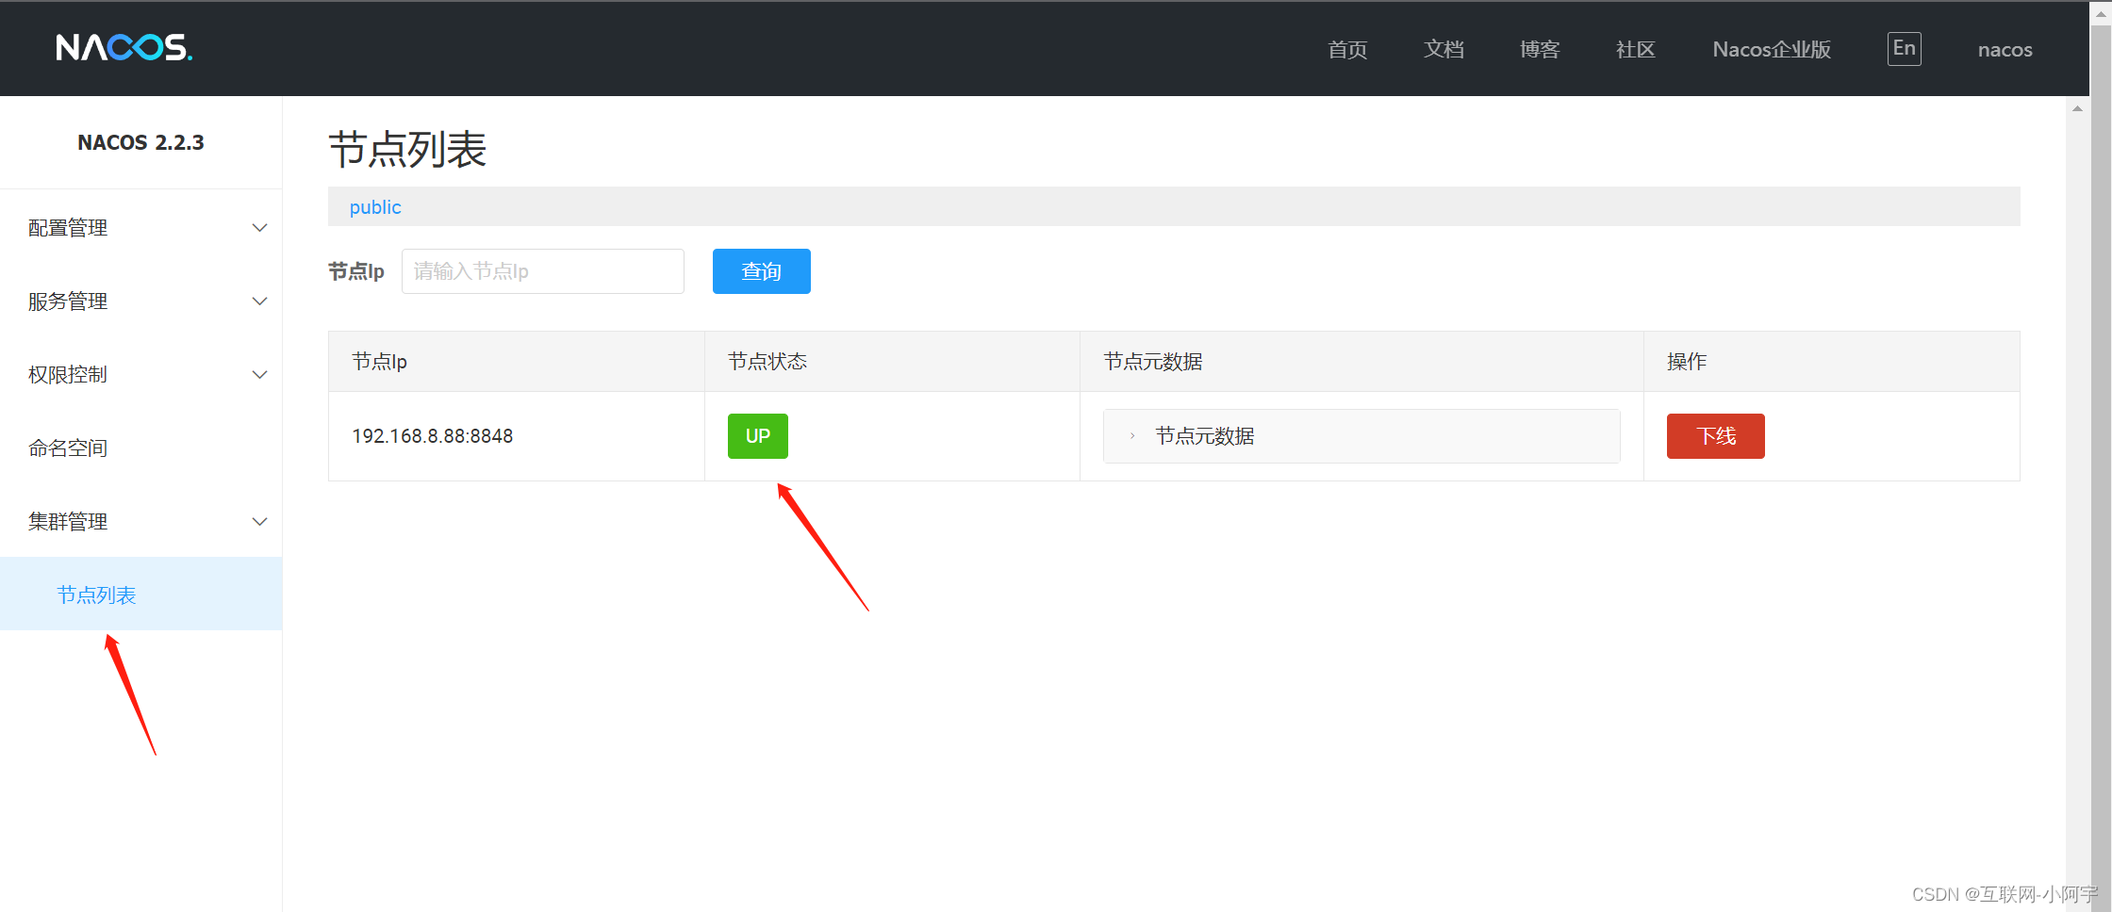The width and height of the screenshot is (2112, 912).
Task: Expand 权限控制 menu
Action: coord(141,375)
